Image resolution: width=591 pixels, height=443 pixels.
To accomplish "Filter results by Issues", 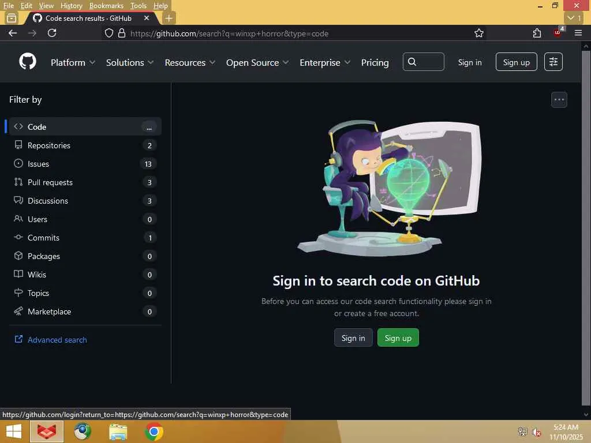I will (85, 163).
